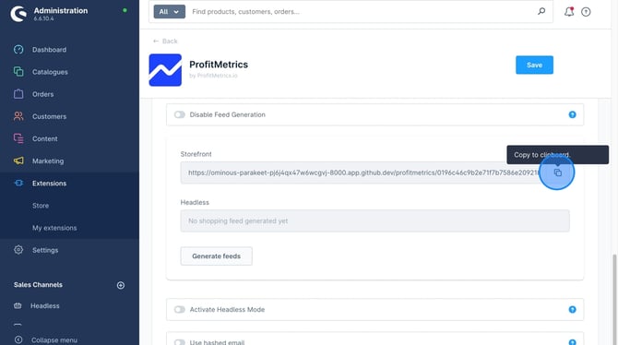Screen dimensions: 618x345
Task: Click the ProfitMetrics plugin logo
Action: click(x=165, y=70)
